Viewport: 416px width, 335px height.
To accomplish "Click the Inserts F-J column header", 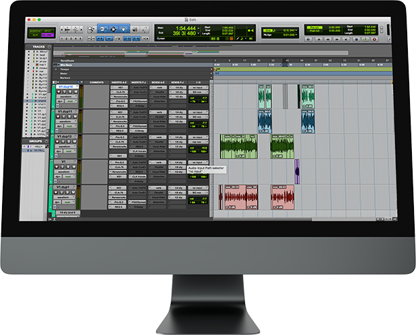I will pyautogui.click(x=139, y=83).
